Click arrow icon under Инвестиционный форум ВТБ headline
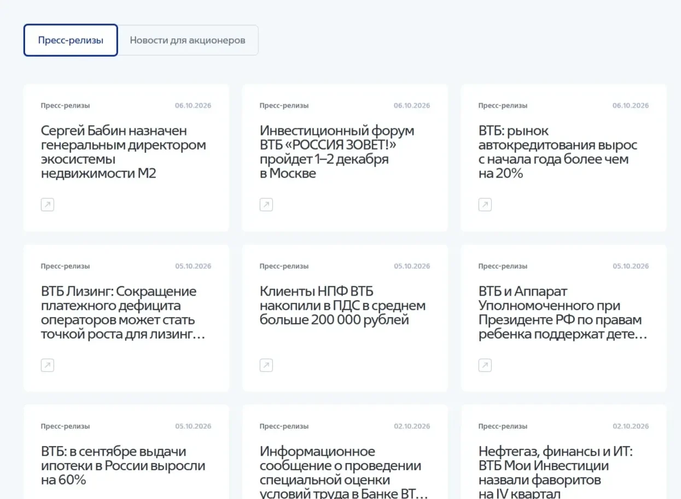 click(266, 205)
